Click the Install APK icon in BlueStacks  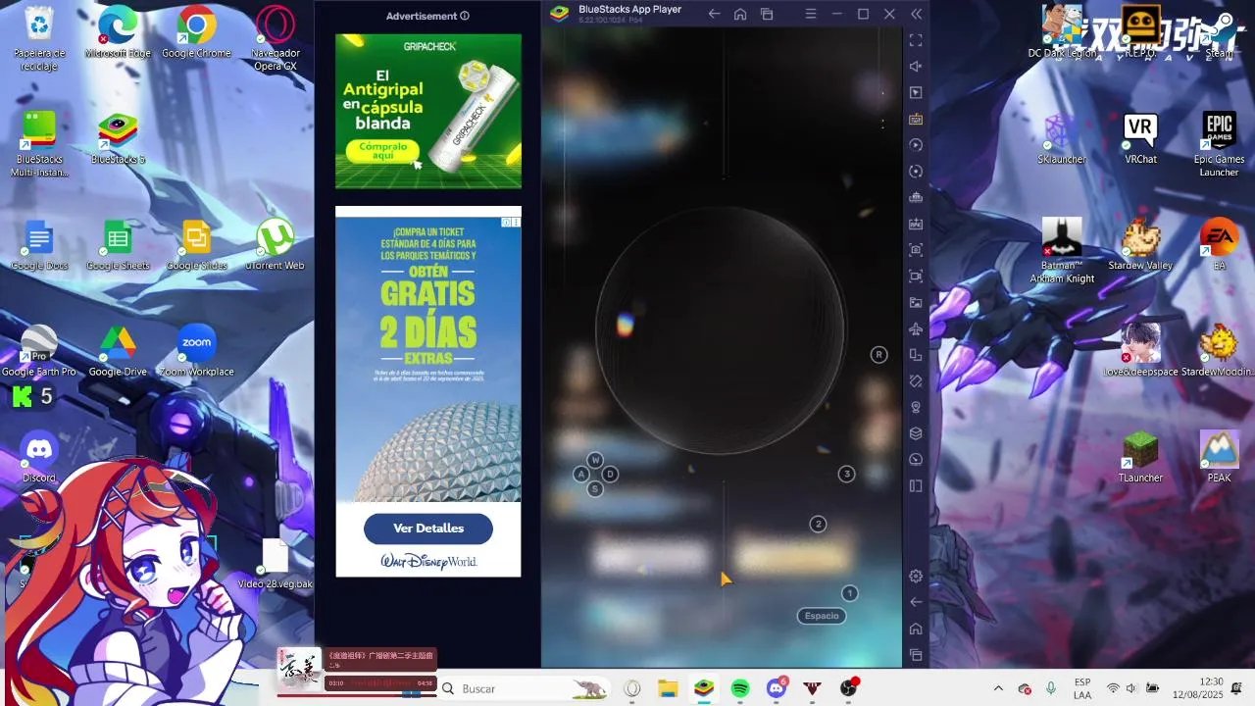pyautogui.click(x=916, y=224)
